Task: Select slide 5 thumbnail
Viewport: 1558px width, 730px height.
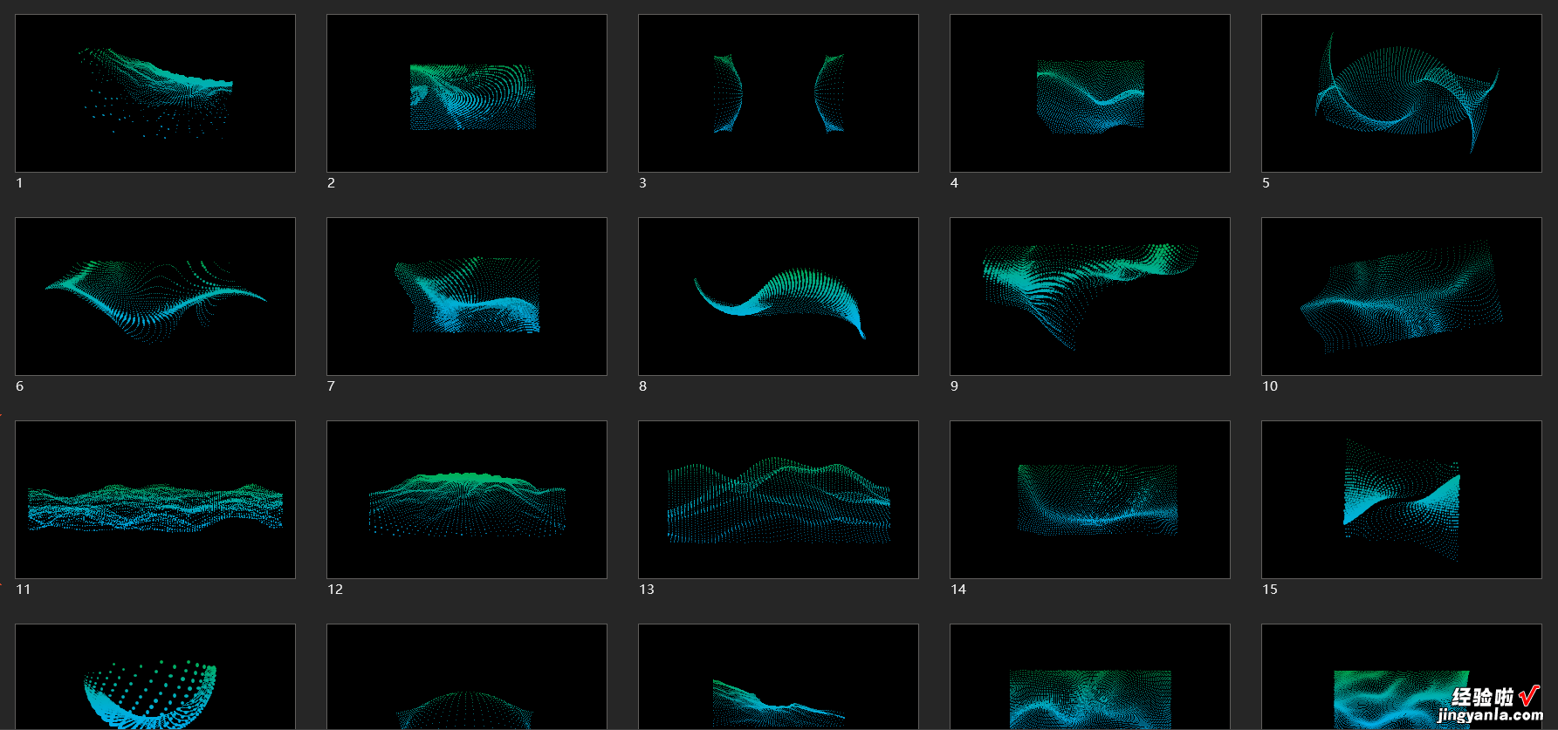Action: [x=1402, y=93]
